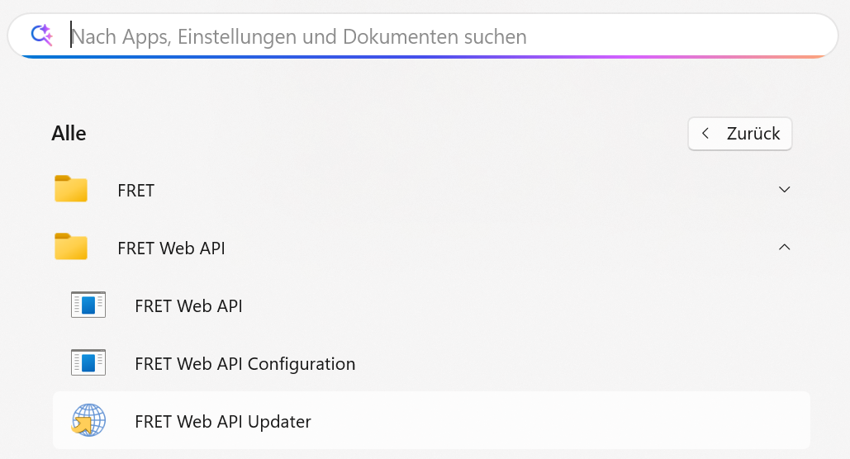
Task: Click the FRET Web API folder icon
Action: point(71,247)
